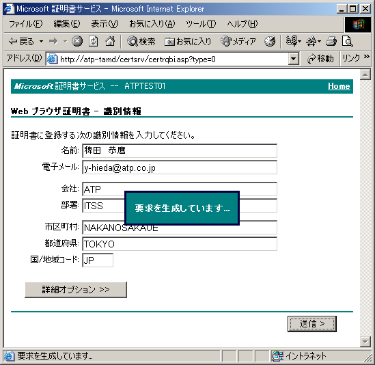Screen dimensions: 375x365
Task: Click the History toolbar icon
Action: point(270,42)
